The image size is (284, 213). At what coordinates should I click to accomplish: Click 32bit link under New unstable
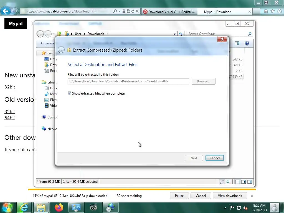10,87
